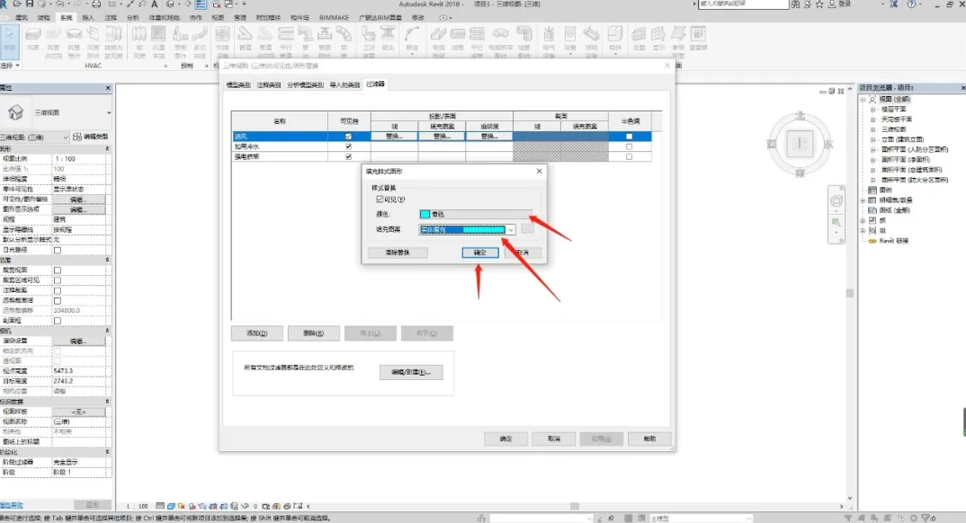Toggle visibility checkbox for 强电桥架 filter
The width and height of the screenshot is (966, 523).
pos(348,156)
